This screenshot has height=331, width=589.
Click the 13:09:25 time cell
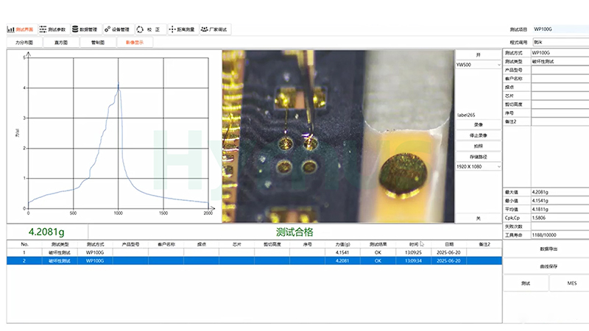tap(413, 252)
